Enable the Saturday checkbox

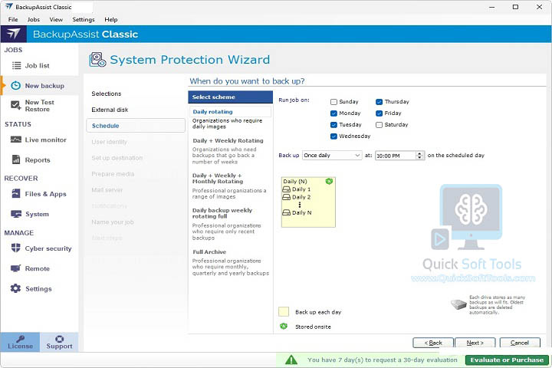pyautogui.click(x=379, y=125)
